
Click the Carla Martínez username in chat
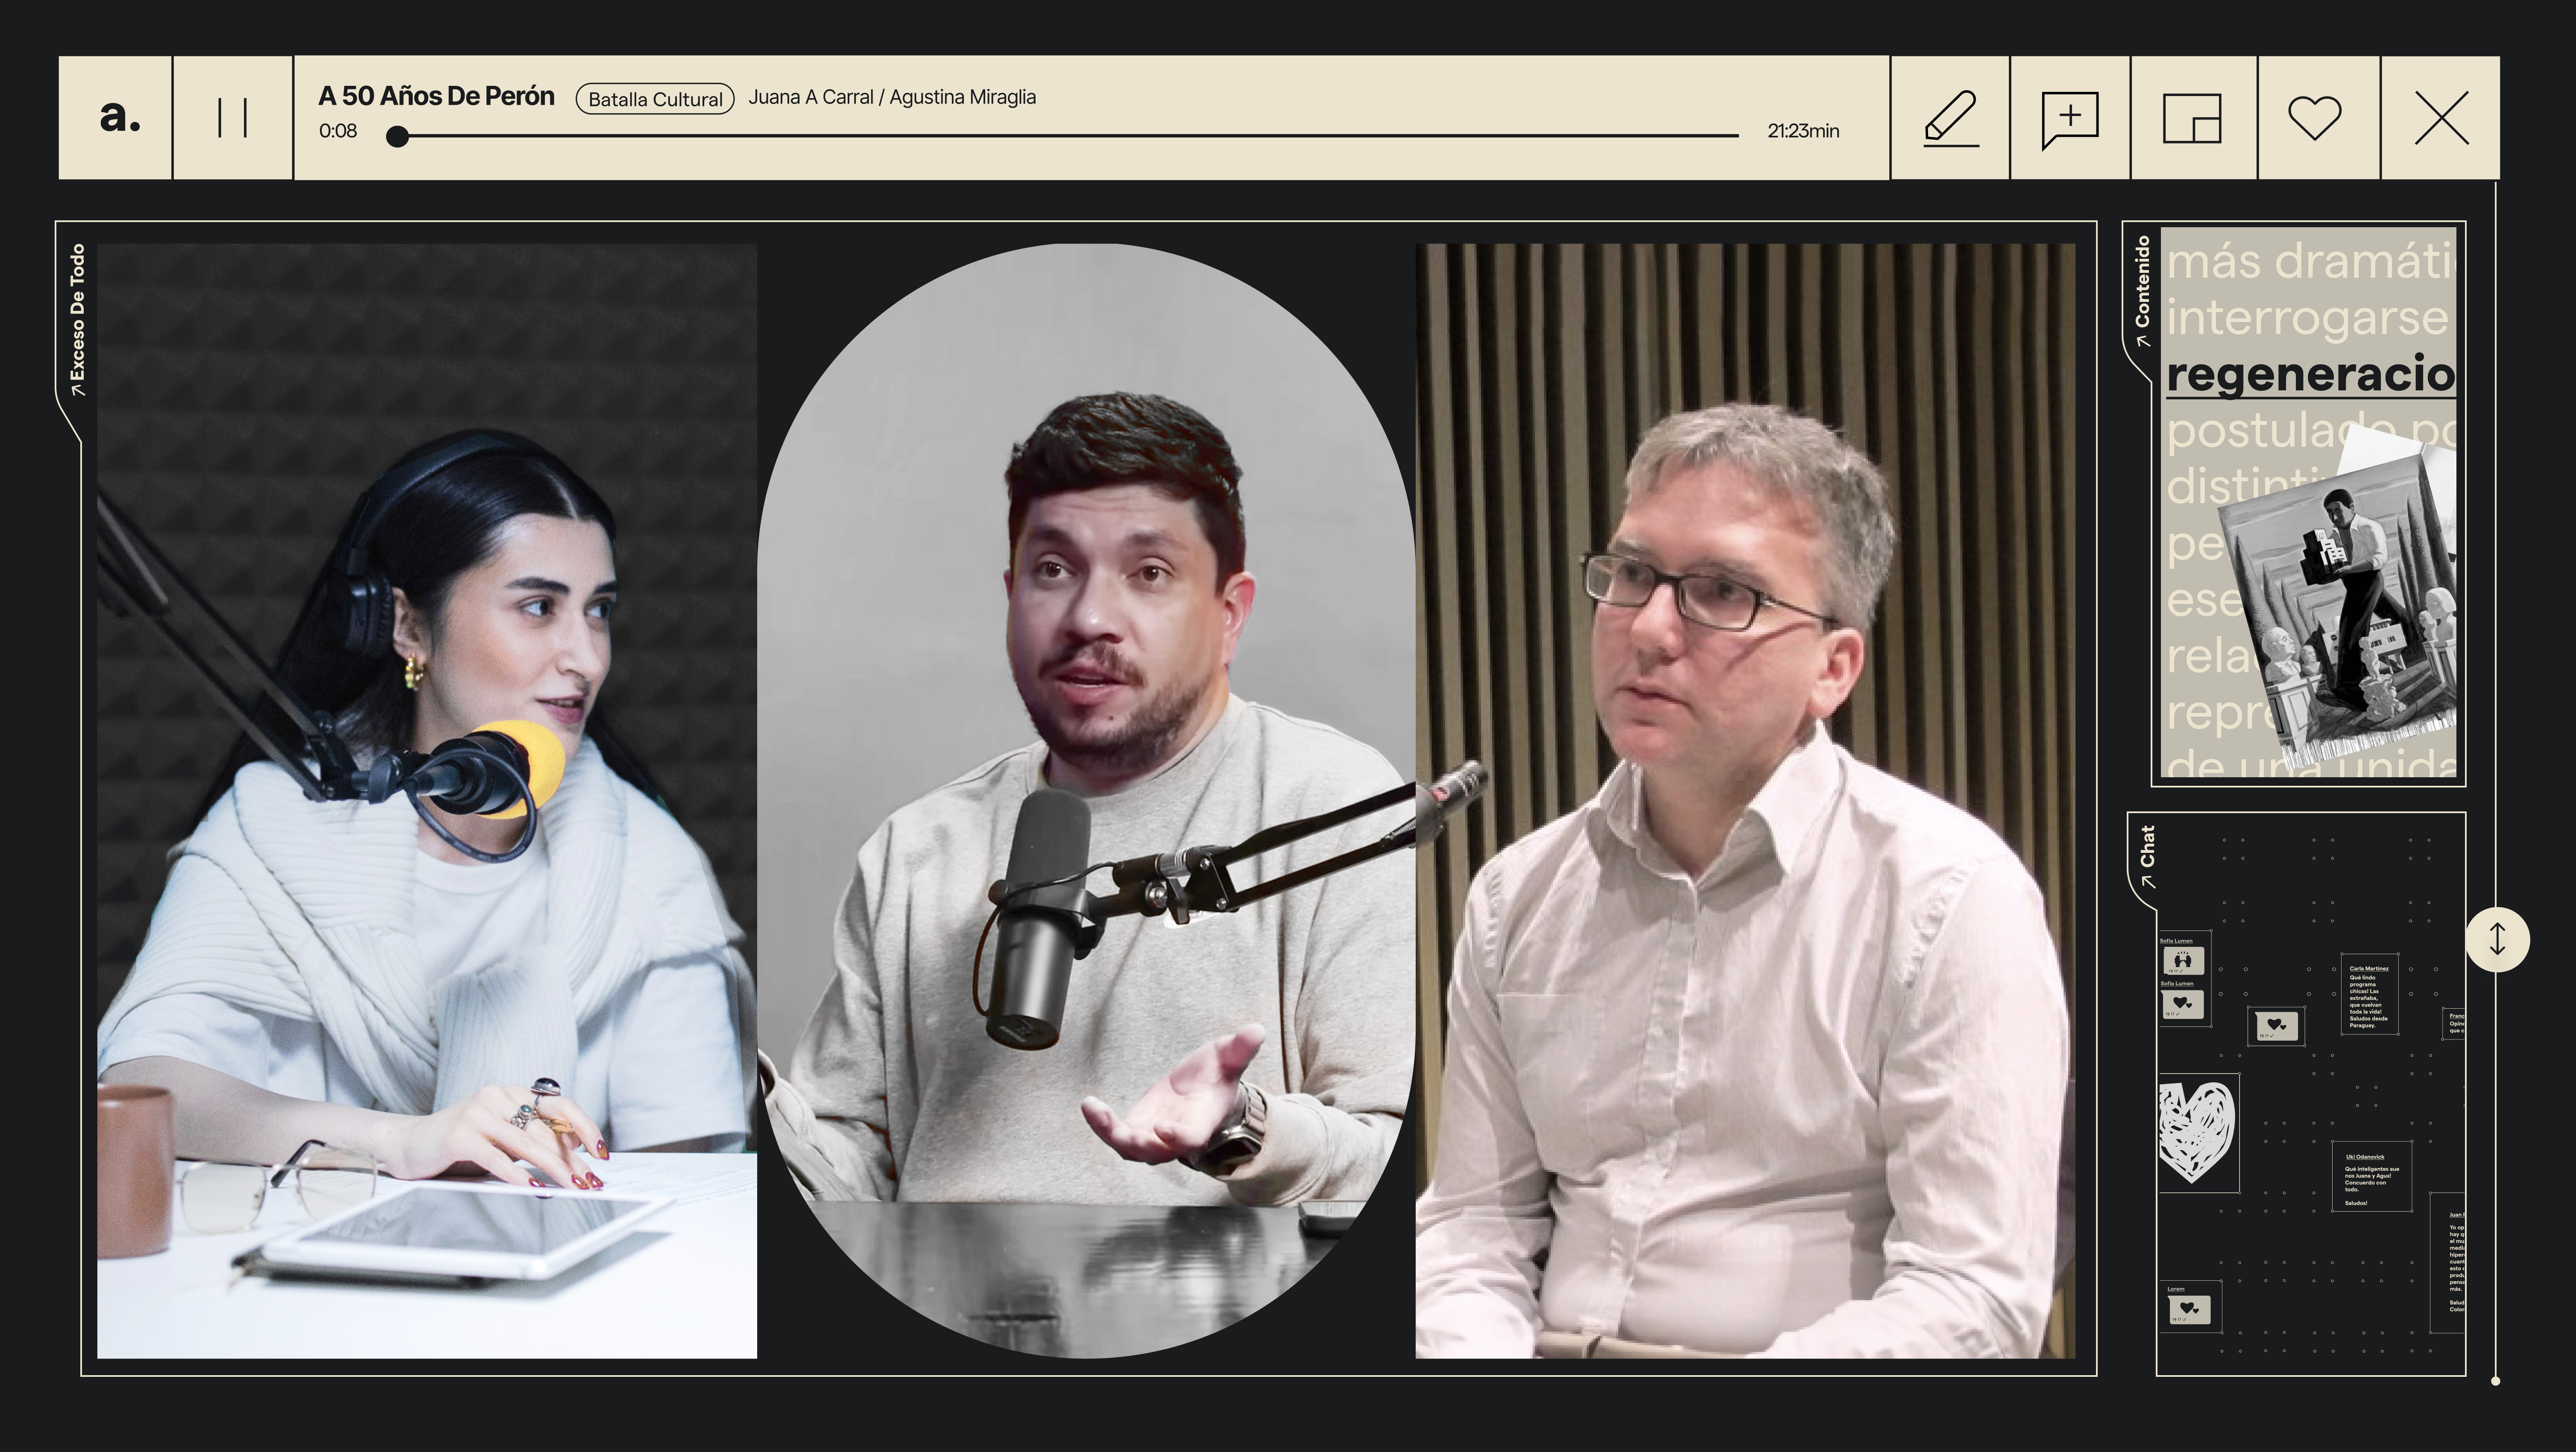coord(2368,968)
